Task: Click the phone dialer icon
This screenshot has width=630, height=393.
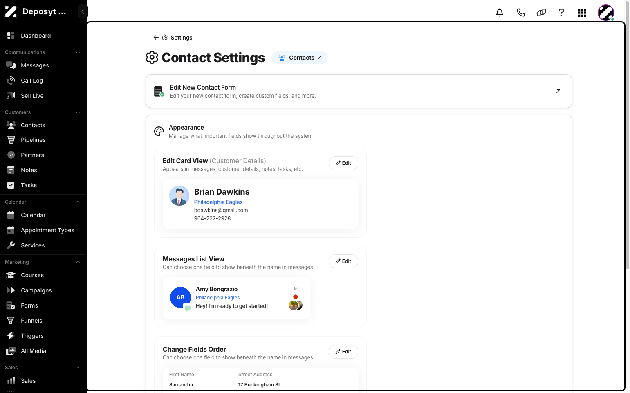Action: pyautogui.click(x=520, y=13)
